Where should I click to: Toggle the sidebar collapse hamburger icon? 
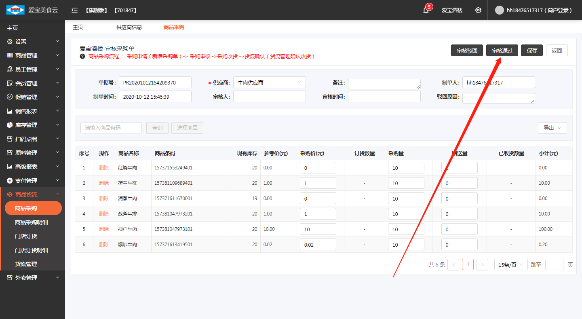pyautogui.click(x=74, y=10)
